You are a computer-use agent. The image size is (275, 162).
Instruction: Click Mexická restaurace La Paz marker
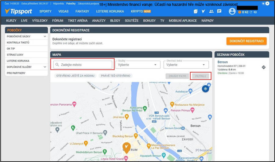tap(148, 146)
